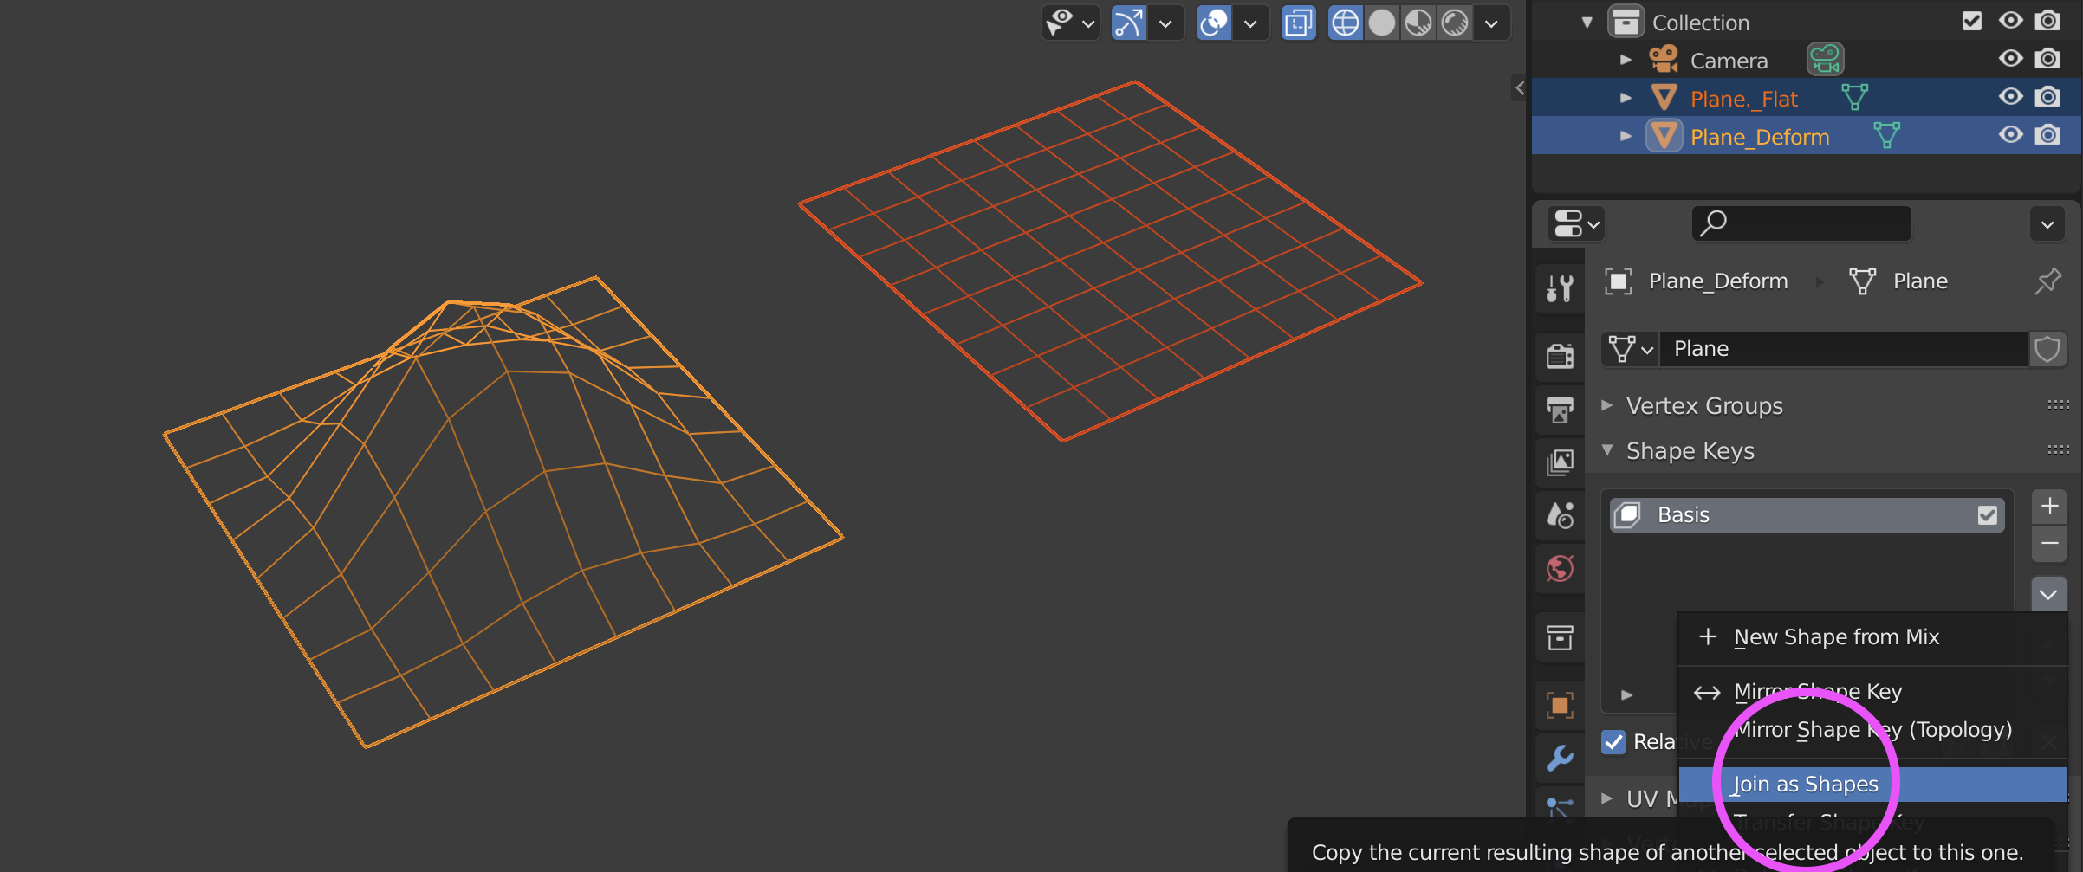Click the sidebar toggle arrow at viewport edge

[x=1519, y=87]
